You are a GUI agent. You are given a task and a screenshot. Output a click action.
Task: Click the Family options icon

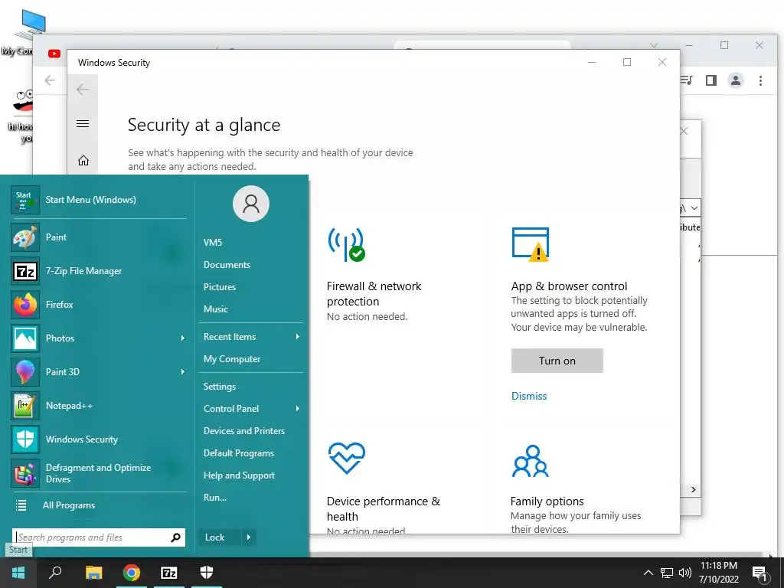531,461
